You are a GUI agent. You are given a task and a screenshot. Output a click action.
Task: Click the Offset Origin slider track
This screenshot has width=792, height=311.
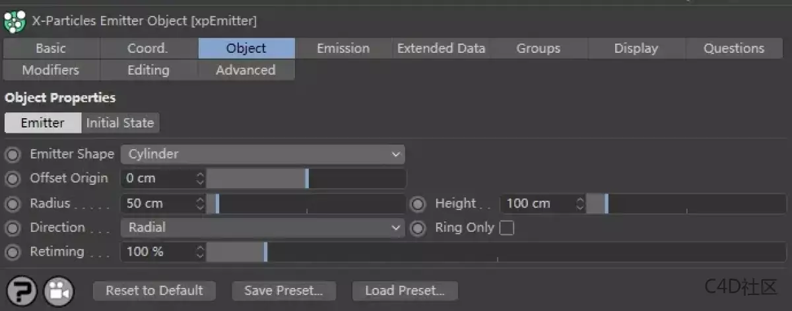pyautogui.click(x=307, y=178)
